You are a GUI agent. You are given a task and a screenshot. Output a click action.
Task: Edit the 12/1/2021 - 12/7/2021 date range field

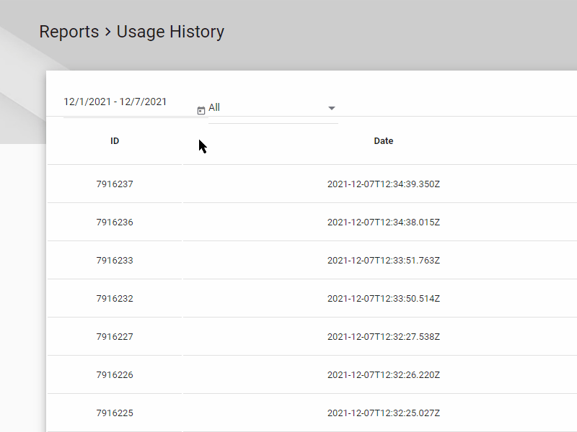[131, 102]
